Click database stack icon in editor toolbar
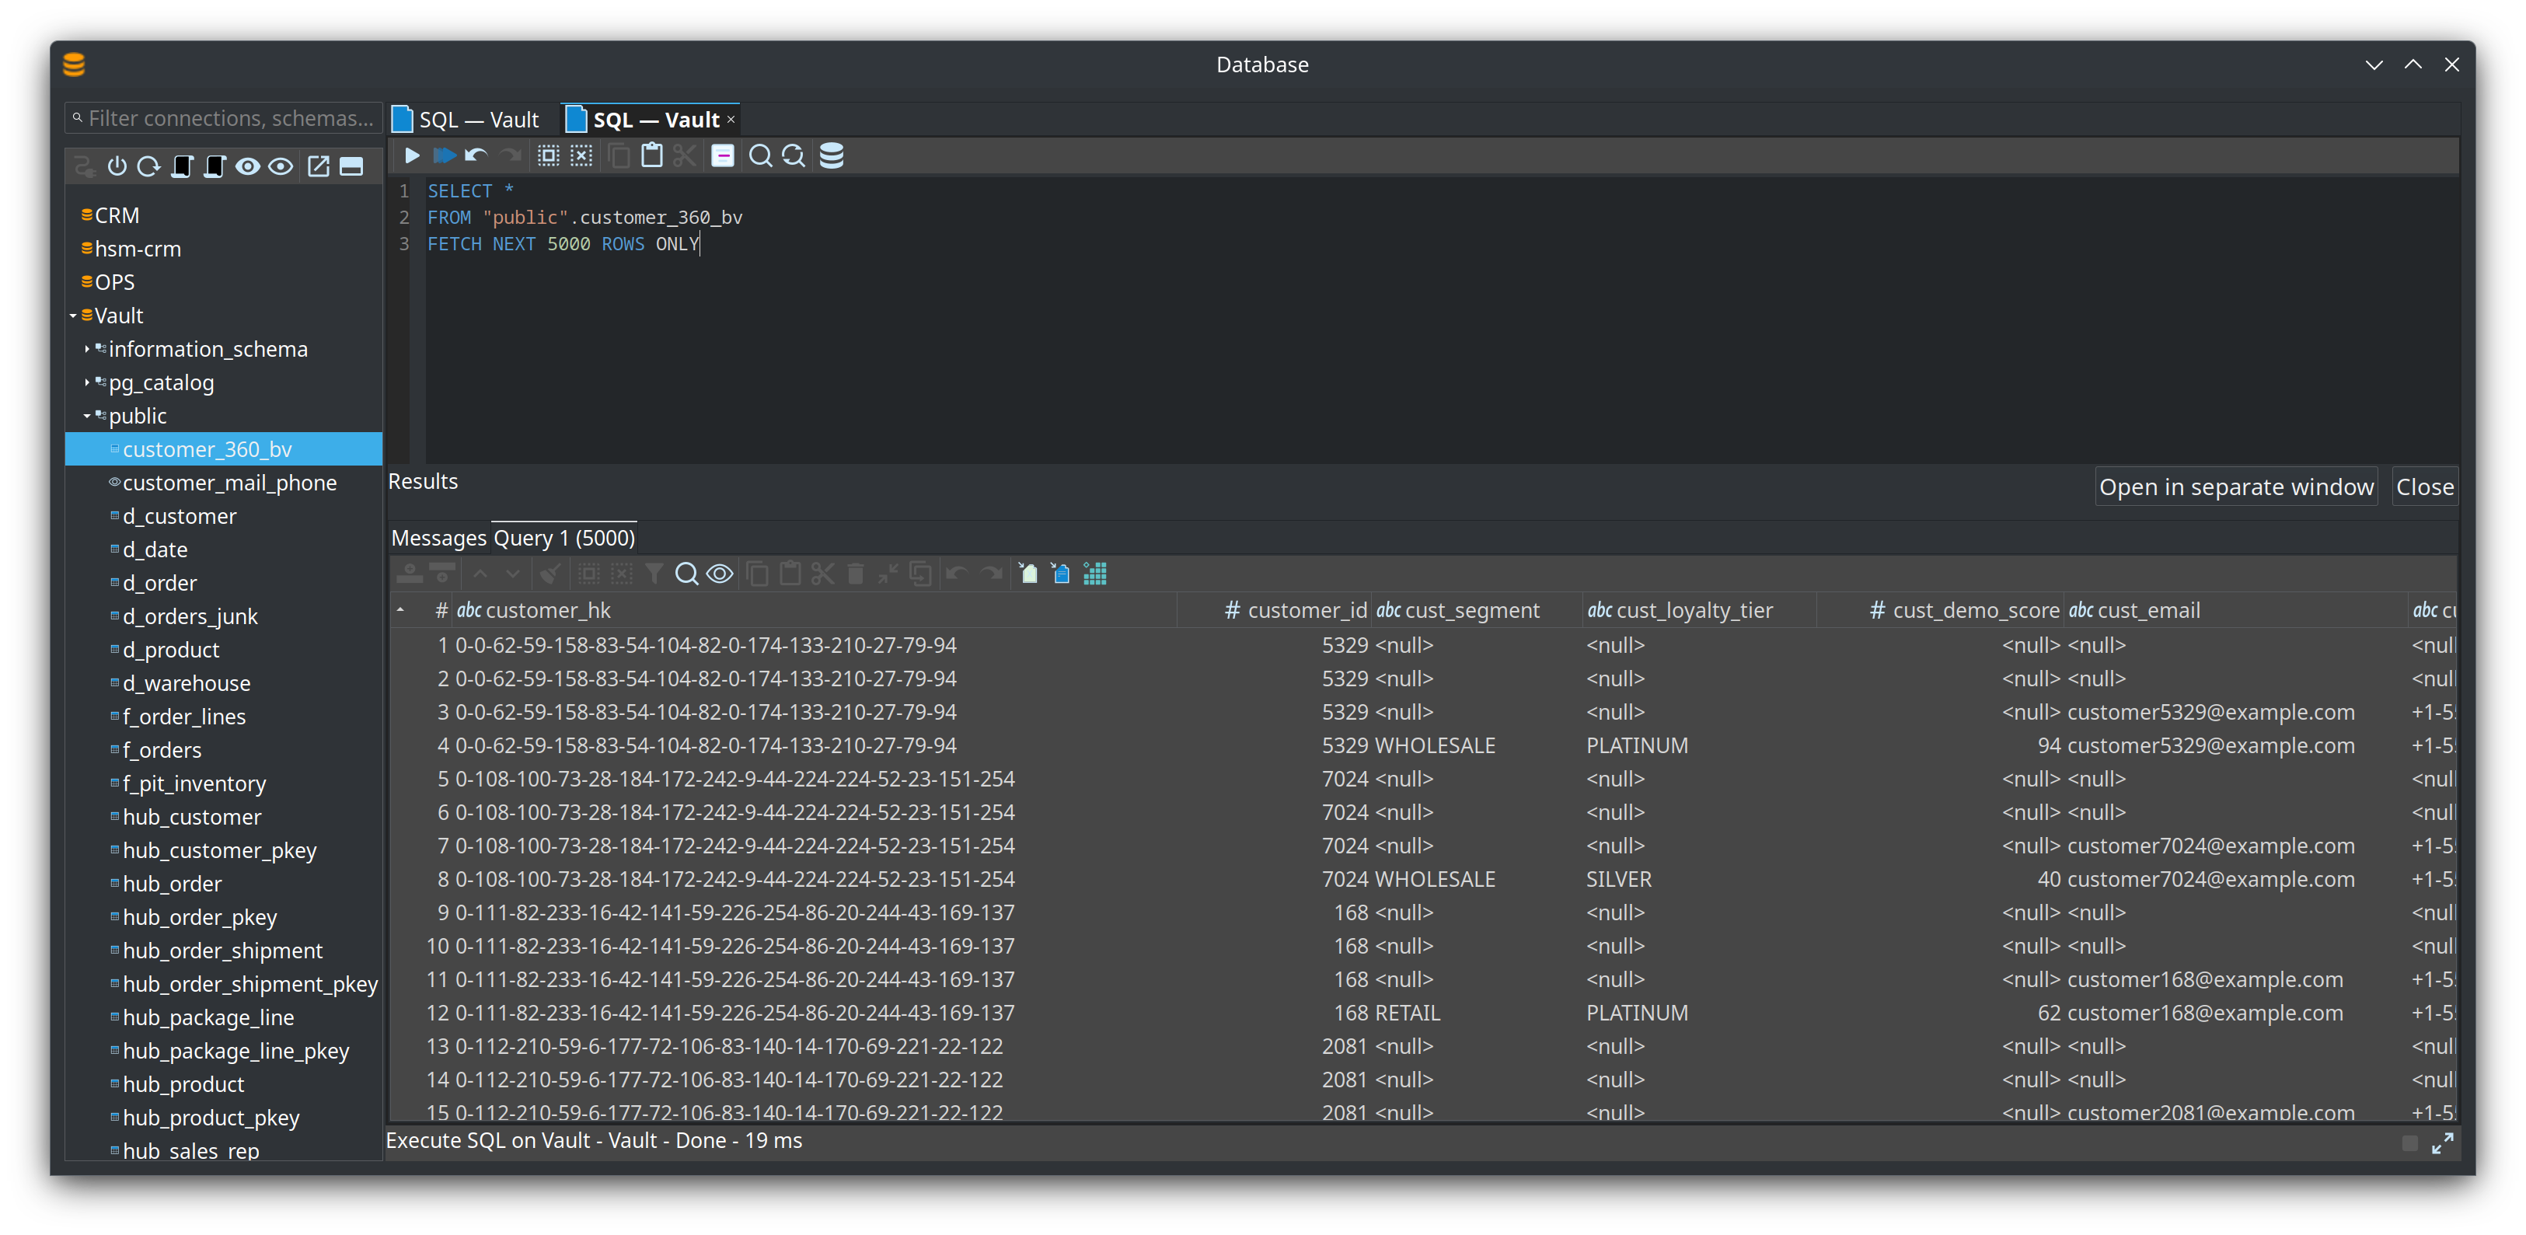 coord(832,155)
